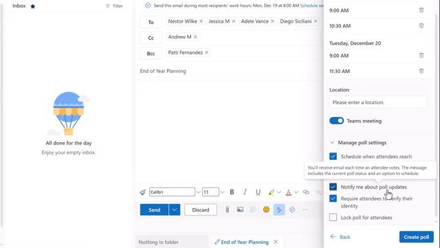The width and height of the screenshot is (440, 248).
Task: Toggle italic formatting
Action: [x=245, y=192]
